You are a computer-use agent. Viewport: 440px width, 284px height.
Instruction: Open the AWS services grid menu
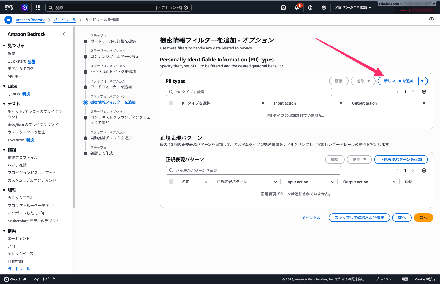coord(38,8)
